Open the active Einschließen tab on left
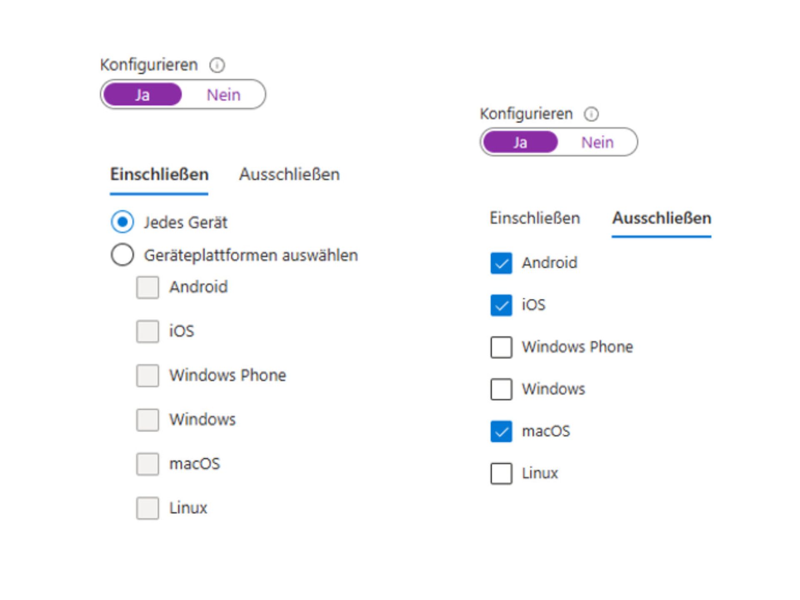This screenshot has width=800, height=600. pyautogui.click(x=159, y=175)
